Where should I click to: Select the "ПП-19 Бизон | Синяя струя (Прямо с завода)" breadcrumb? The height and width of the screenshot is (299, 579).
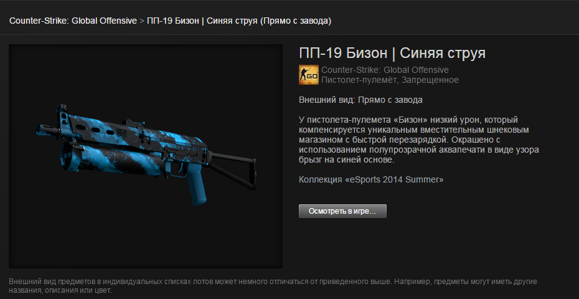(x=239, y=21)
